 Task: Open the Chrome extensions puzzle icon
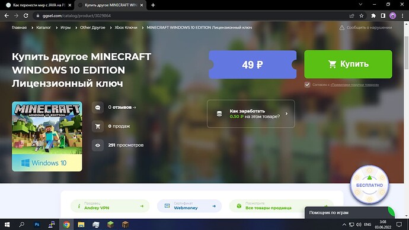coord(373,15)
